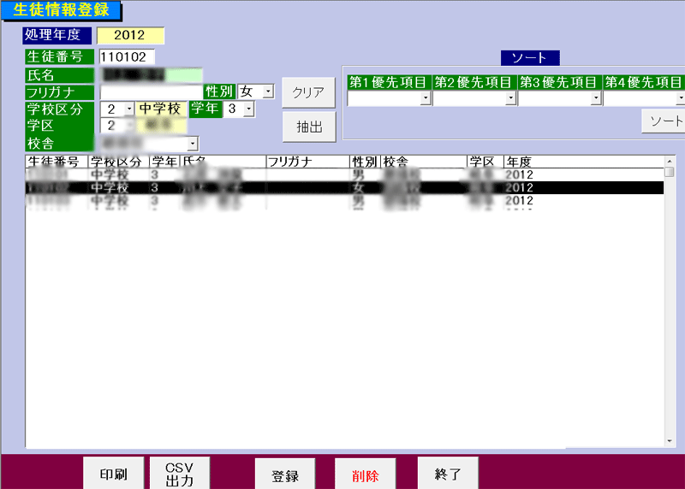Click the クリア button
Viewport: 685px width, 489px height.
coord(308,92)
